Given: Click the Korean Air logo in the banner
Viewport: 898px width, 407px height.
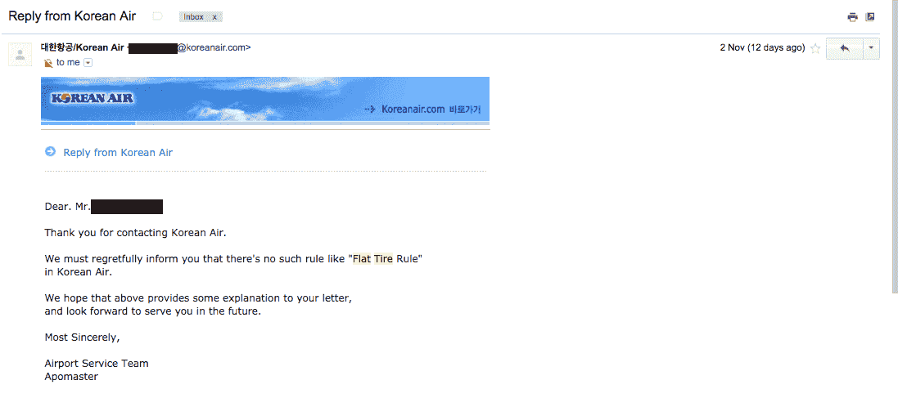Looking at the screenshot, I should 93,98.
